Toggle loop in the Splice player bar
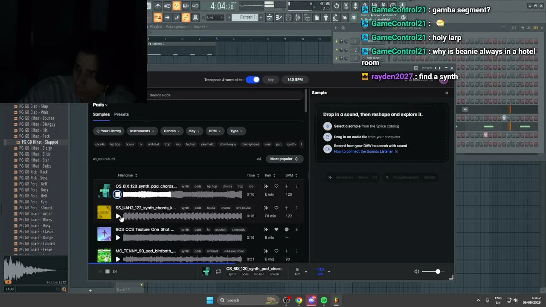This screenshot has width=546, height=307. pos(218,272)
